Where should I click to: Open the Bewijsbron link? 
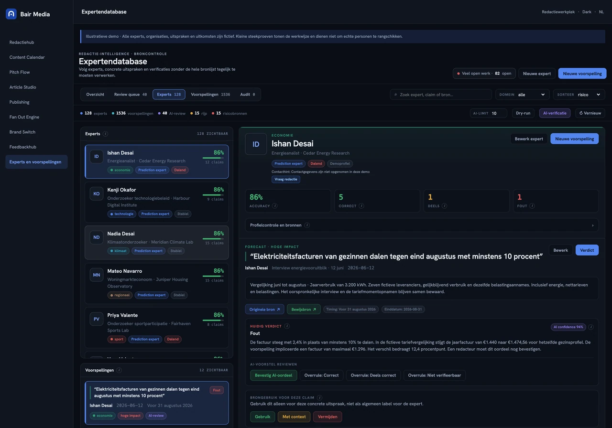304,310
